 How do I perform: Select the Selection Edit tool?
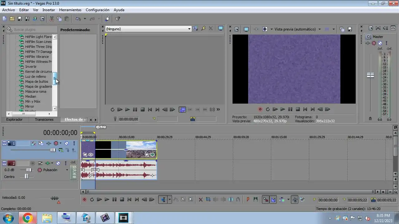[x=183, y=200]
